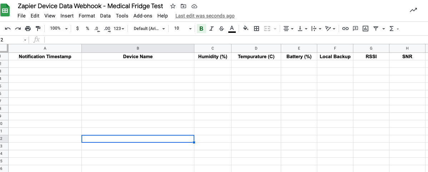
Task: Toggle strikethrough formatting
Action: (222, 28)
